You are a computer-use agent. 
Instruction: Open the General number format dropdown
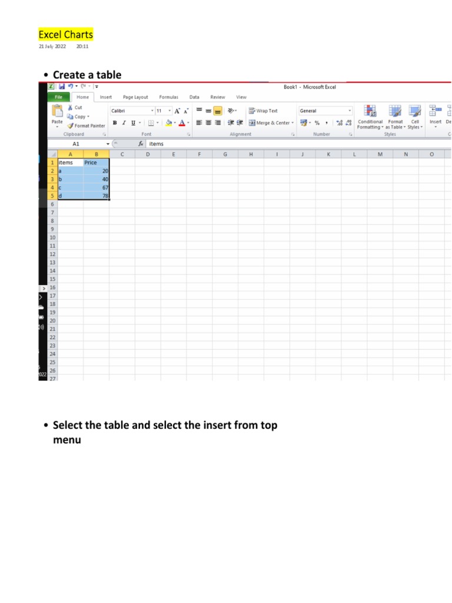(350, 111)
